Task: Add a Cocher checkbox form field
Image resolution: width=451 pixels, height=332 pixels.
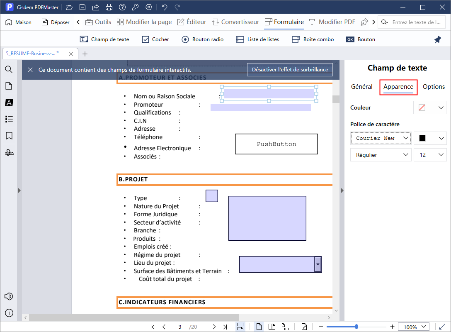Action: 155,39
